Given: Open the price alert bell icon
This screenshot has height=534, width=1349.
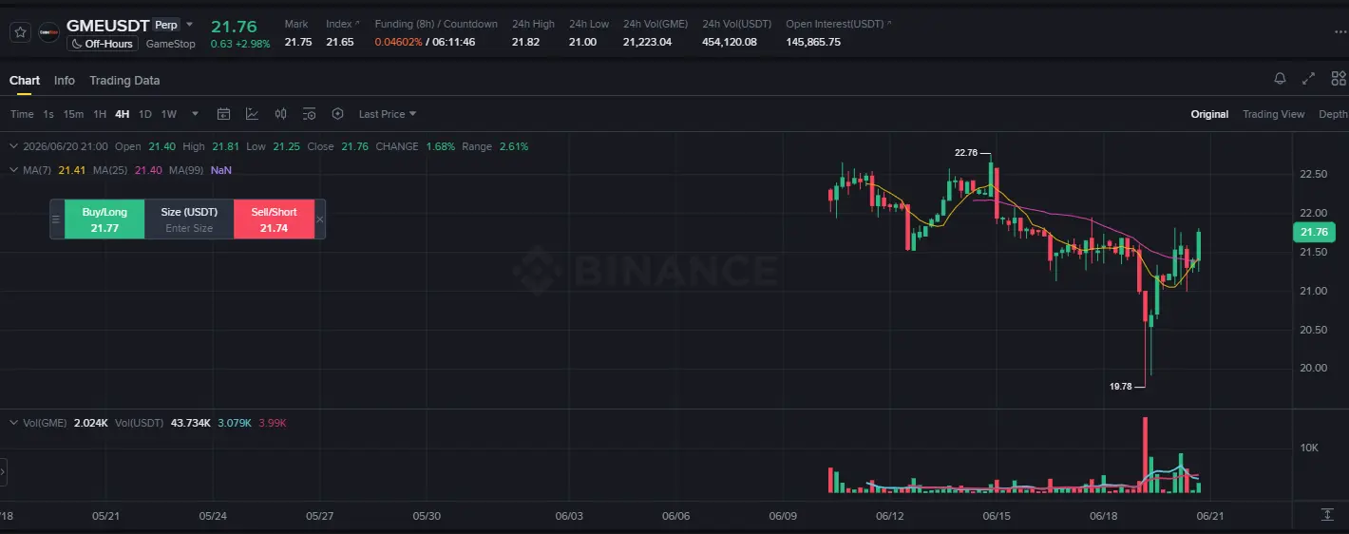Looking at the screenshot, I should [x=1280, y=79].
